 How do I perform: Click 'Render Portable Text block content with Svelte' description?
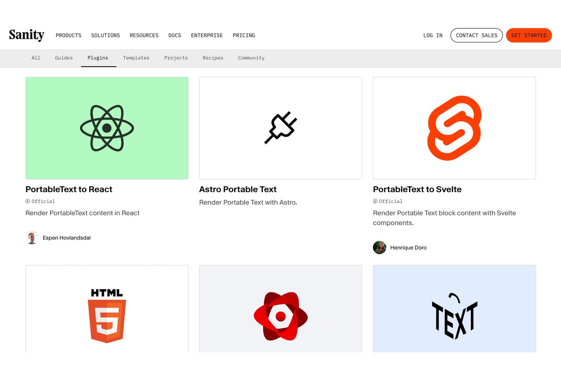click(x=444, y=218)
